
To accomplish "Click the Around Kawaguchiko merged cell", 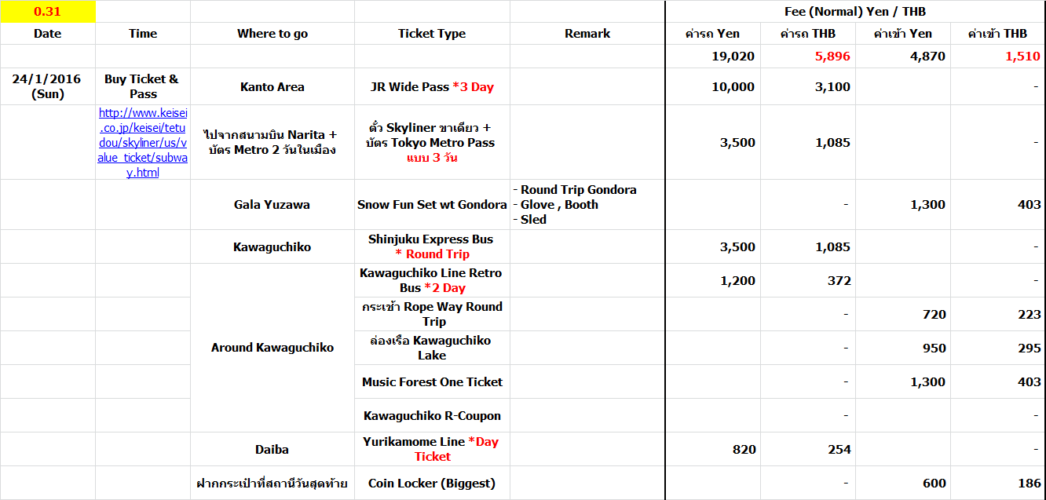I will 272,348.
